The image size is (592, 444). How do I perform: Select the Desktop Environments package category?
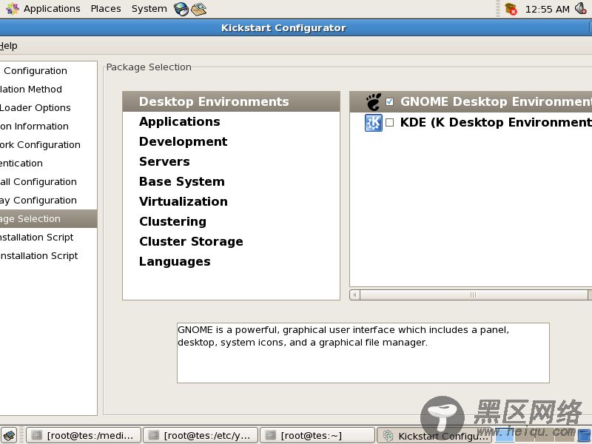pos(231,101)
